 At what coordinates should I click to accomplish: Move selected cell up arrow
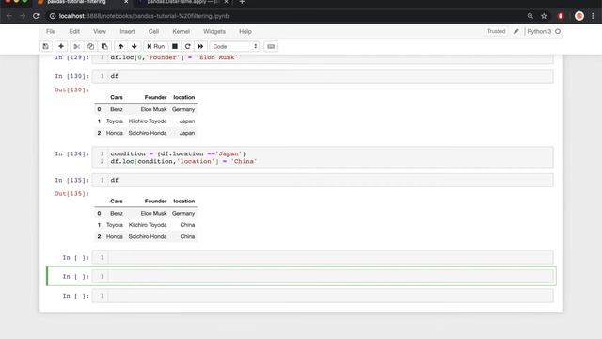(121, 46)
